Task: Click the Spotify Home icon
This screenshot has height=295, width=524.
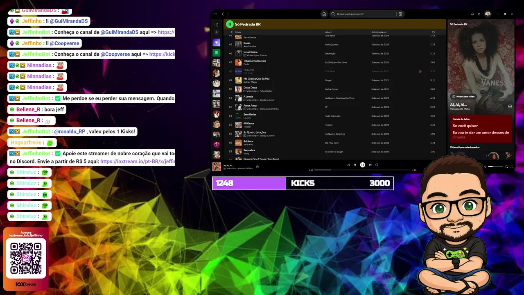Action: (324, 14)
